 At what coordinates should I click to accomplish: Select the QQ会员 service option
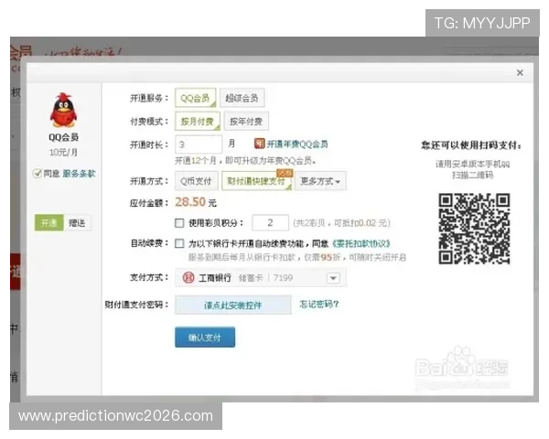click(x=196, y=98)
